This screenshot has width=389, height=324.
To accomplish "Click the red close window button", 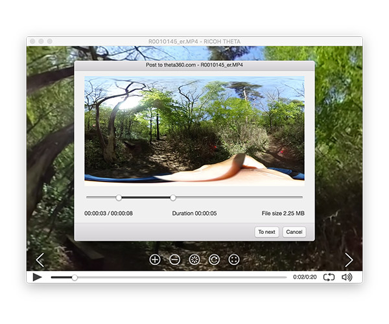I will click(x=32, y=41).
